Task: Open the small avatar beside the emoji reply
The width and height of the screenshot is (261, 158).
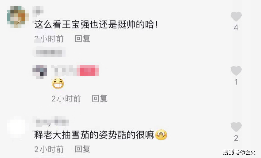Action: (40, 72)
